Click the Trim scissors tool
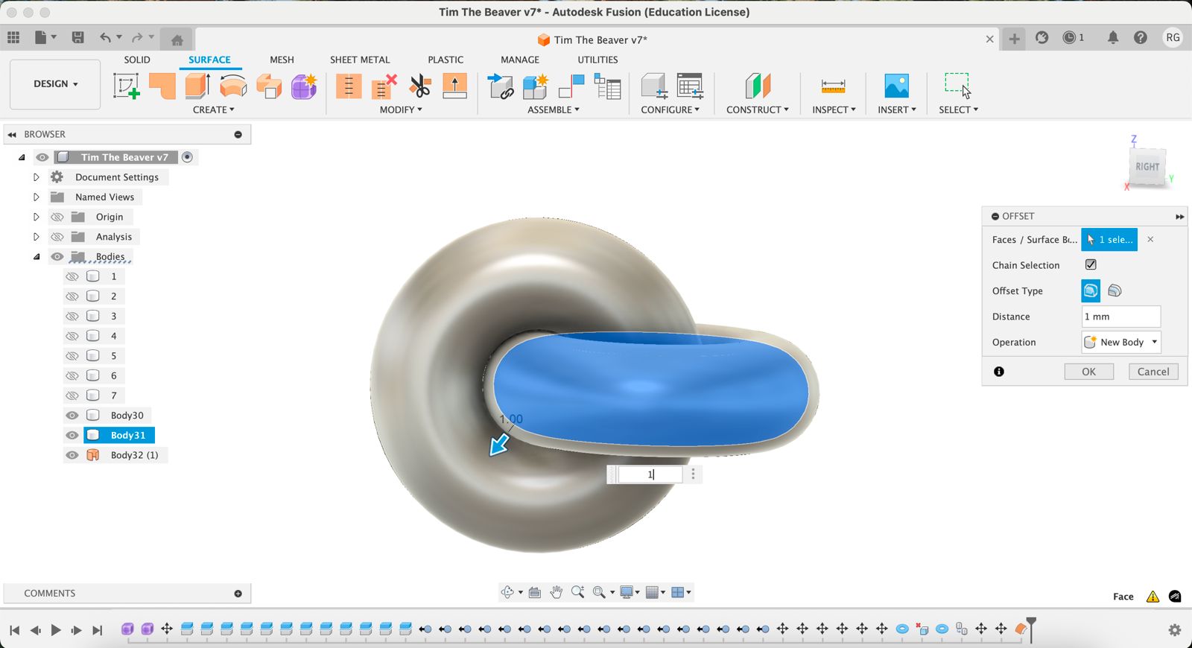Screen dimensions: 1192x648 click(x=420, y=86)
